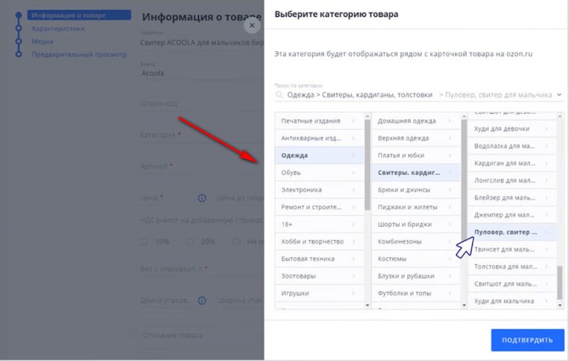Expand the Электроника category chevron
This screenshot has width=569, height=361.
coord(353,190)
